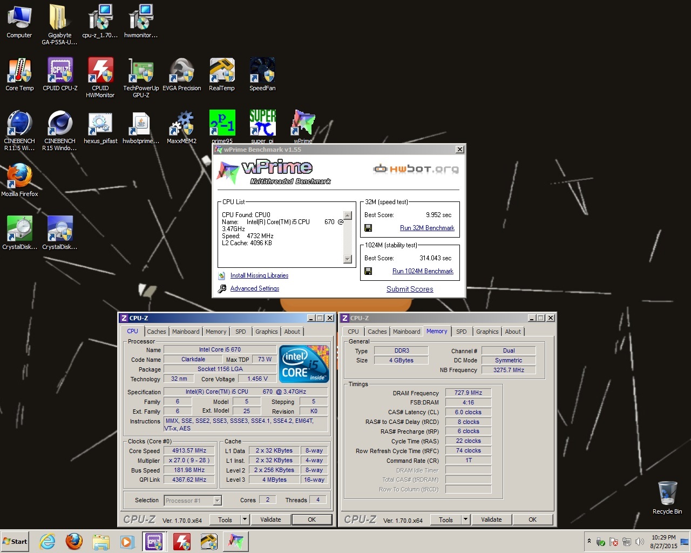
Task: Switch to Caches tab in left CPU-Z
Action: point(156,332)
